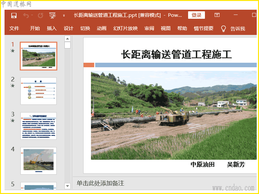Image resolution: width=259 pixels, height=194 pixels.
Task: Redo with the repeat arrow icon
Action: [x=40, y=16]
